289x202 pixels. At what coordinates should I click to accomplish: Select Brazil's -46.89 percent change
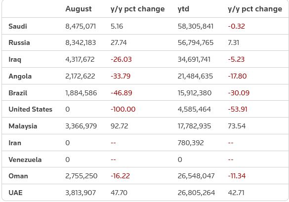coord(121,93)
